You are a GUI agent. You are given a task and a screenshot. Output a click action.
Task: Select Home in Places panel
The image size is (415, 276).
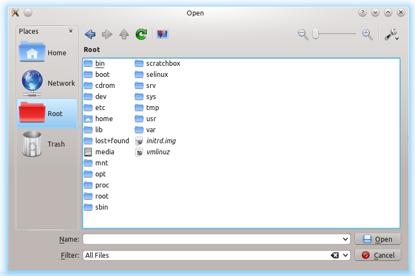47,53
